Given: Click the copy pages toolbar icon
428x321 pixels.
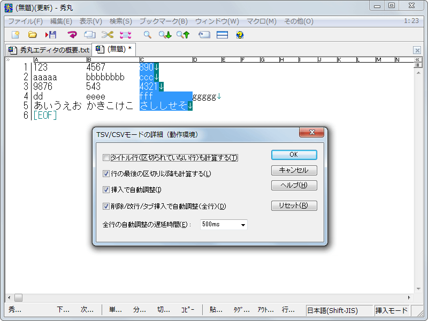Looking at the screenshot, I should click(x=89, y=35).
